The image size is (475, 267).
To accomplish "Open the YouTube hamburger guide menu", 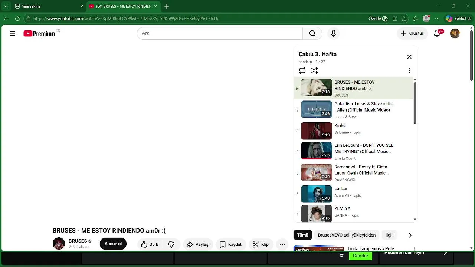I will (x=12, y=33).
